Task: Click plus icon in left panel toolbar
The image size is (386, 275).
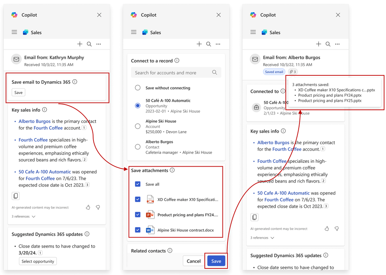Action: coord(80,44)
